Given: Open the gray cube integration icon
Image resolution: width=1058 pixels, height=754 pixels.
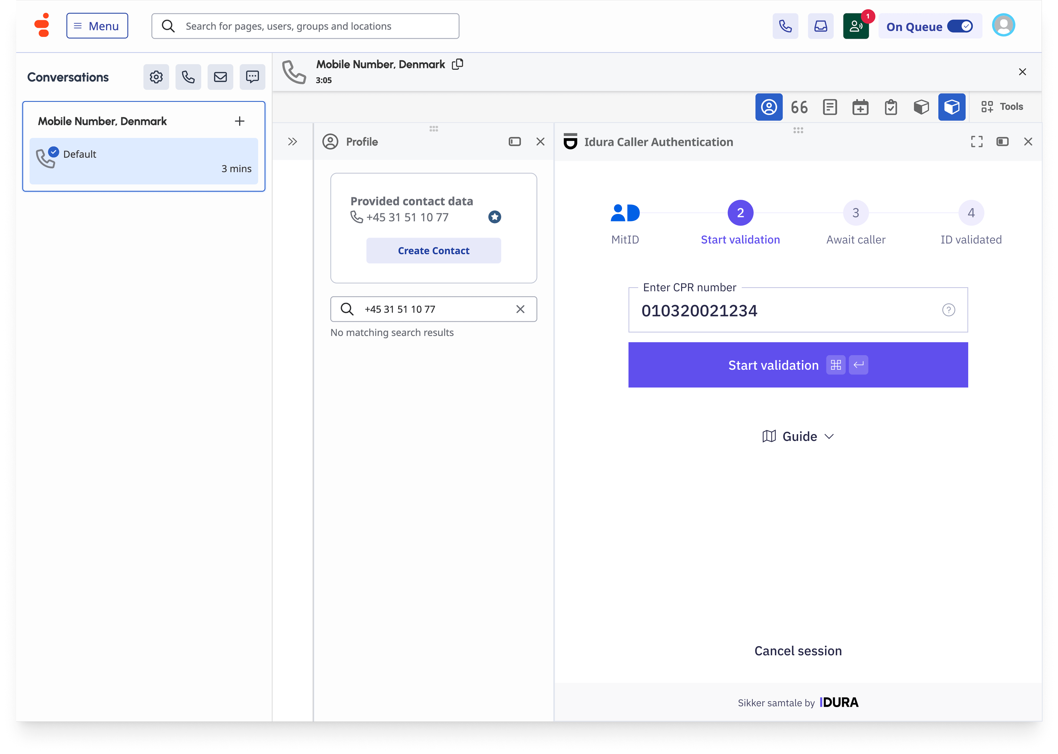Looking at the screenshot, I should point(921,107).
